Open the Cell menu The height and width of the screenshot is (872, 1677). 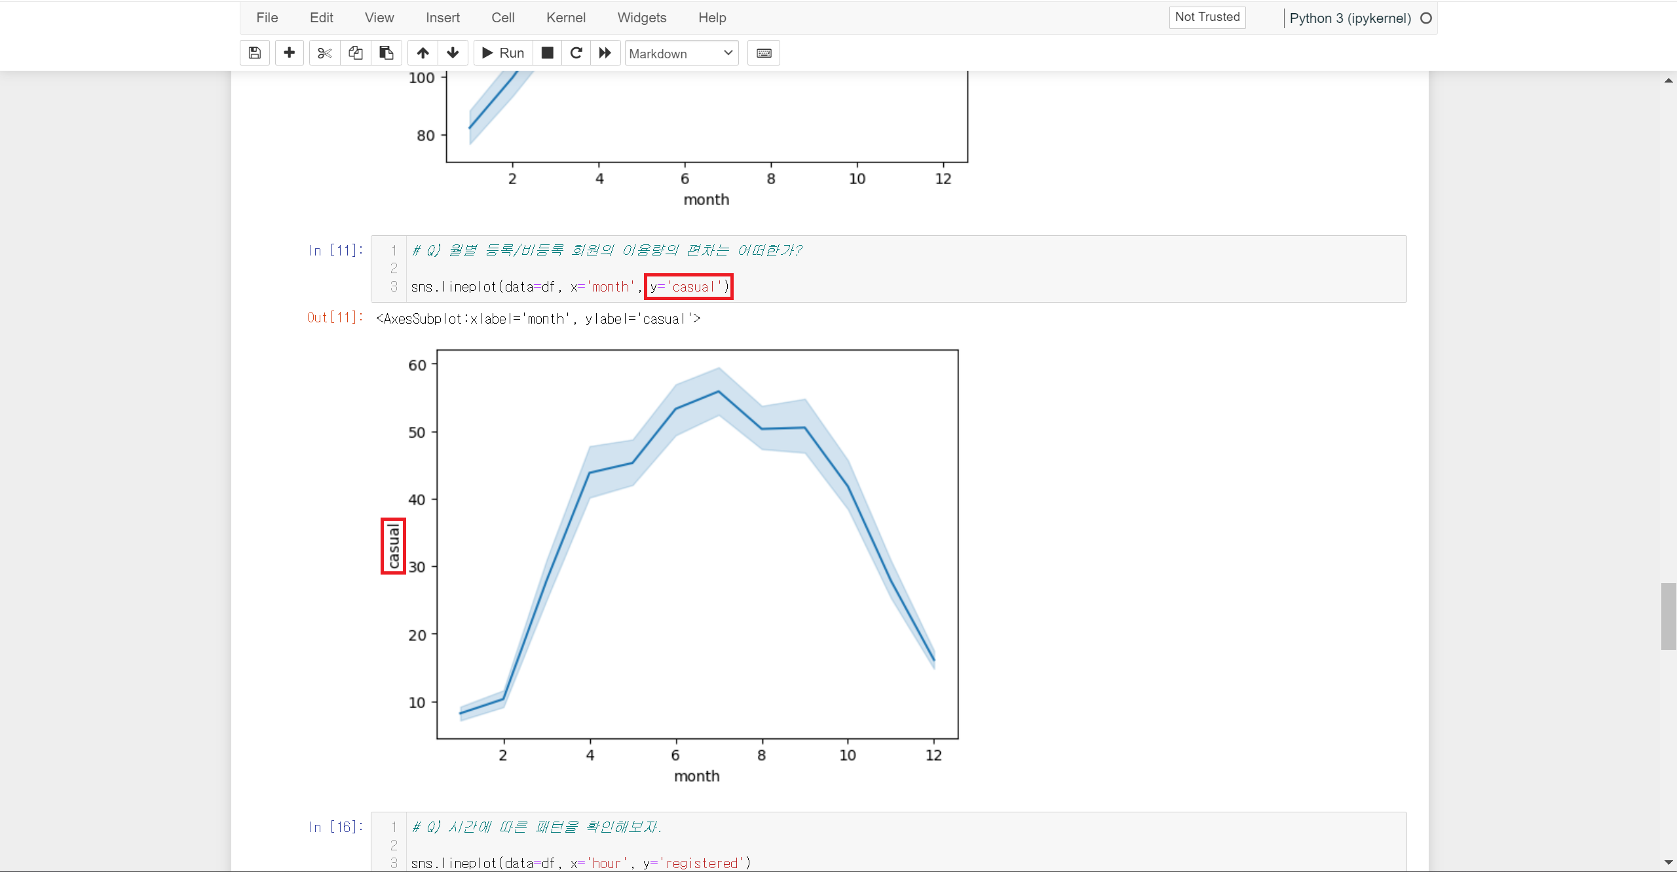tap(502, 18)
